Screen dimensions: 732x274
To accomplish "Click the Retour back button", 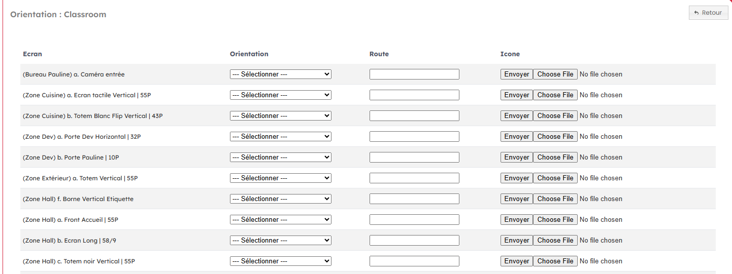I will coord(708,13).
